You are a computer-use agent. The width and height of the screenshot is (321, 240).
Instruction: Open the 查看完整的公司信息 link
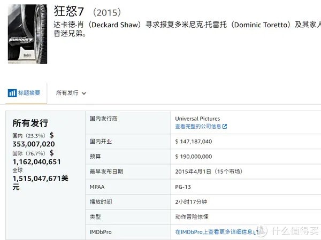click(x=198, y=127)
